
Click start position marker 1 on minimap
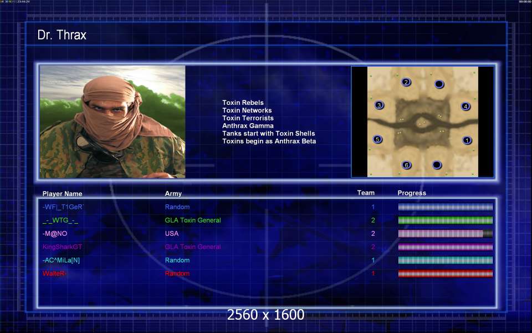click(x=467, y=140)
